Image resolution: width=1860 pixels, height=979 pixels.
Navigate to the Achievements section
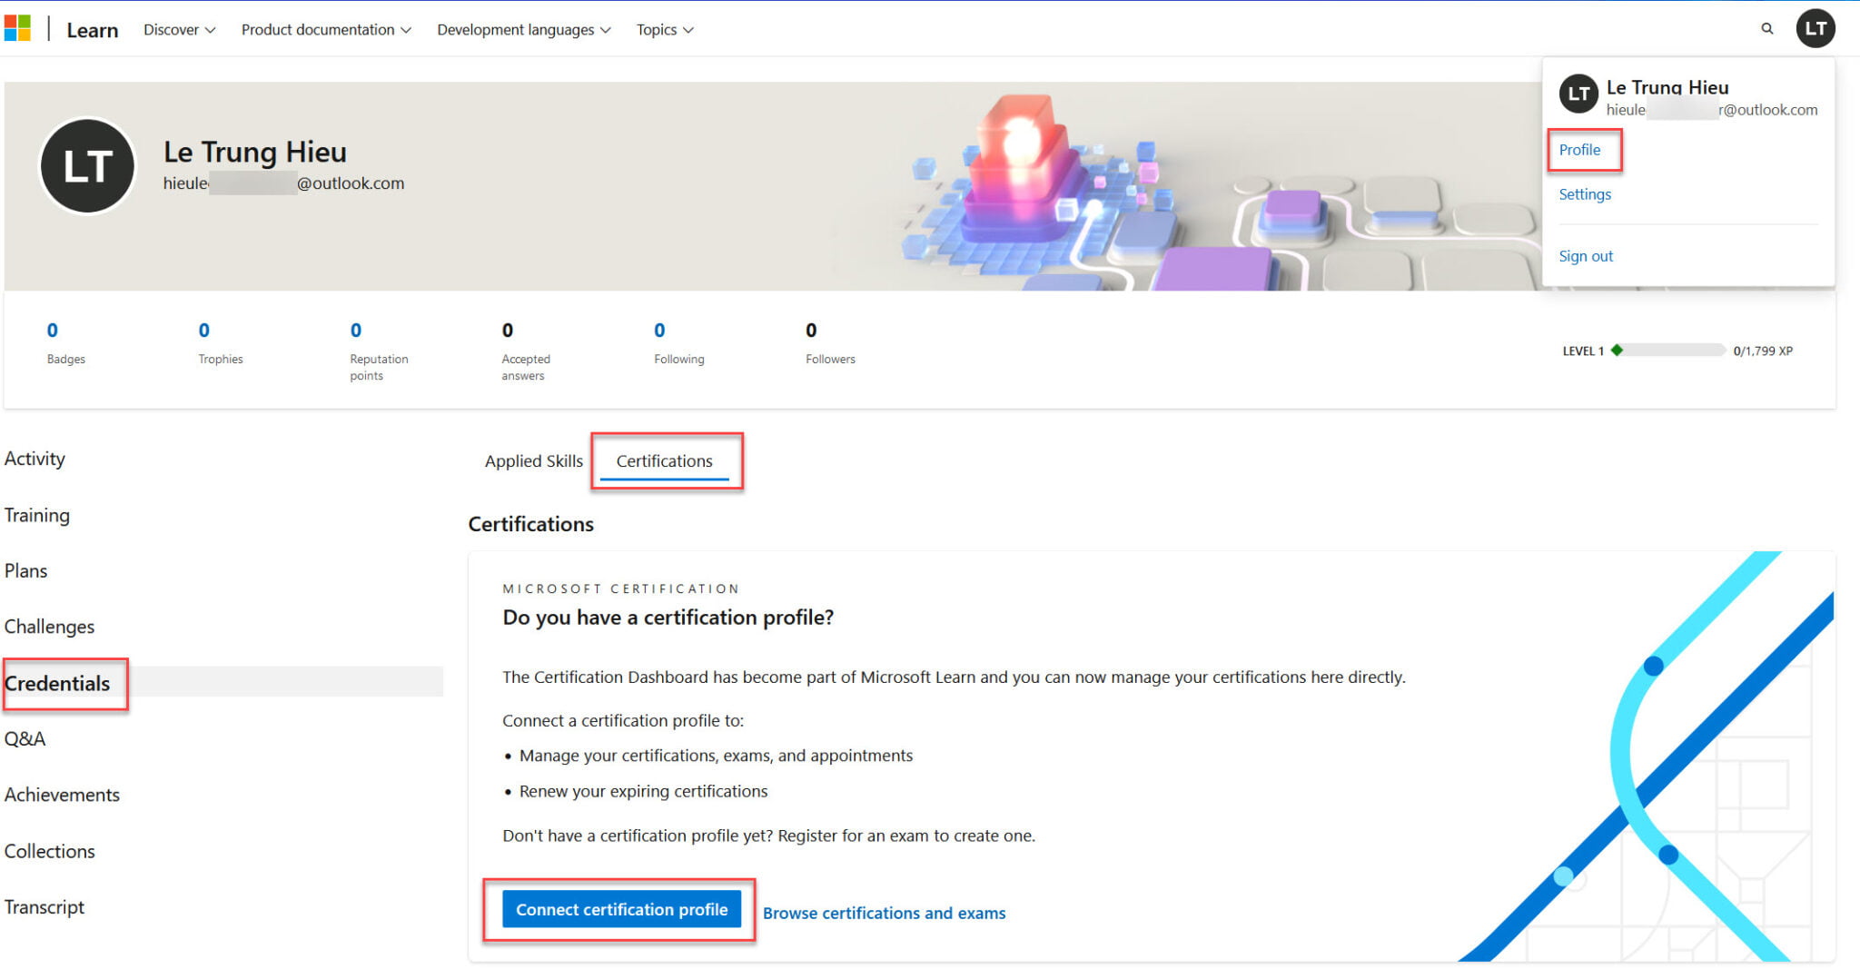click(62, 794)
